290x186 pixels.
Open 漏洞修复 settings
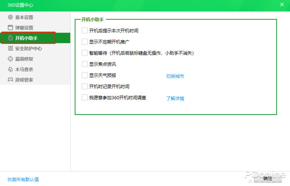click(35, 59)
